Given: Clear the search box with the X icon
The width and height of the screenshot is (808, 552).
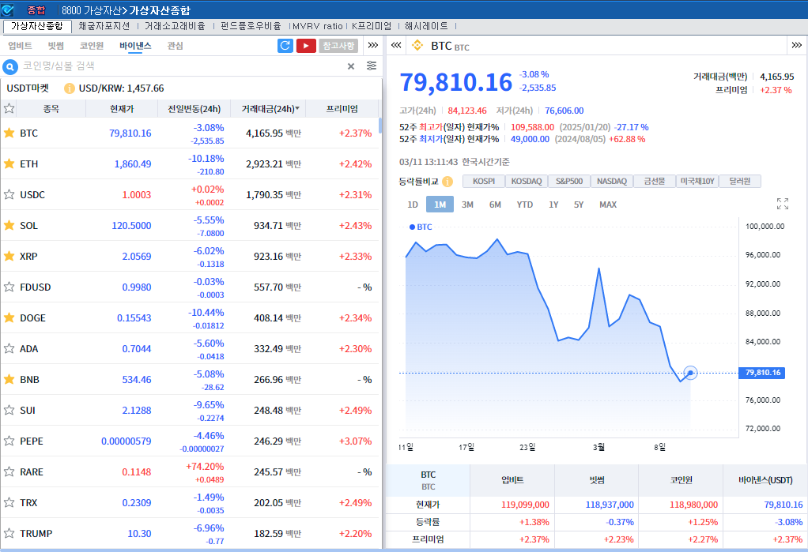Looking at the screenshot, I should coord(351,66).
